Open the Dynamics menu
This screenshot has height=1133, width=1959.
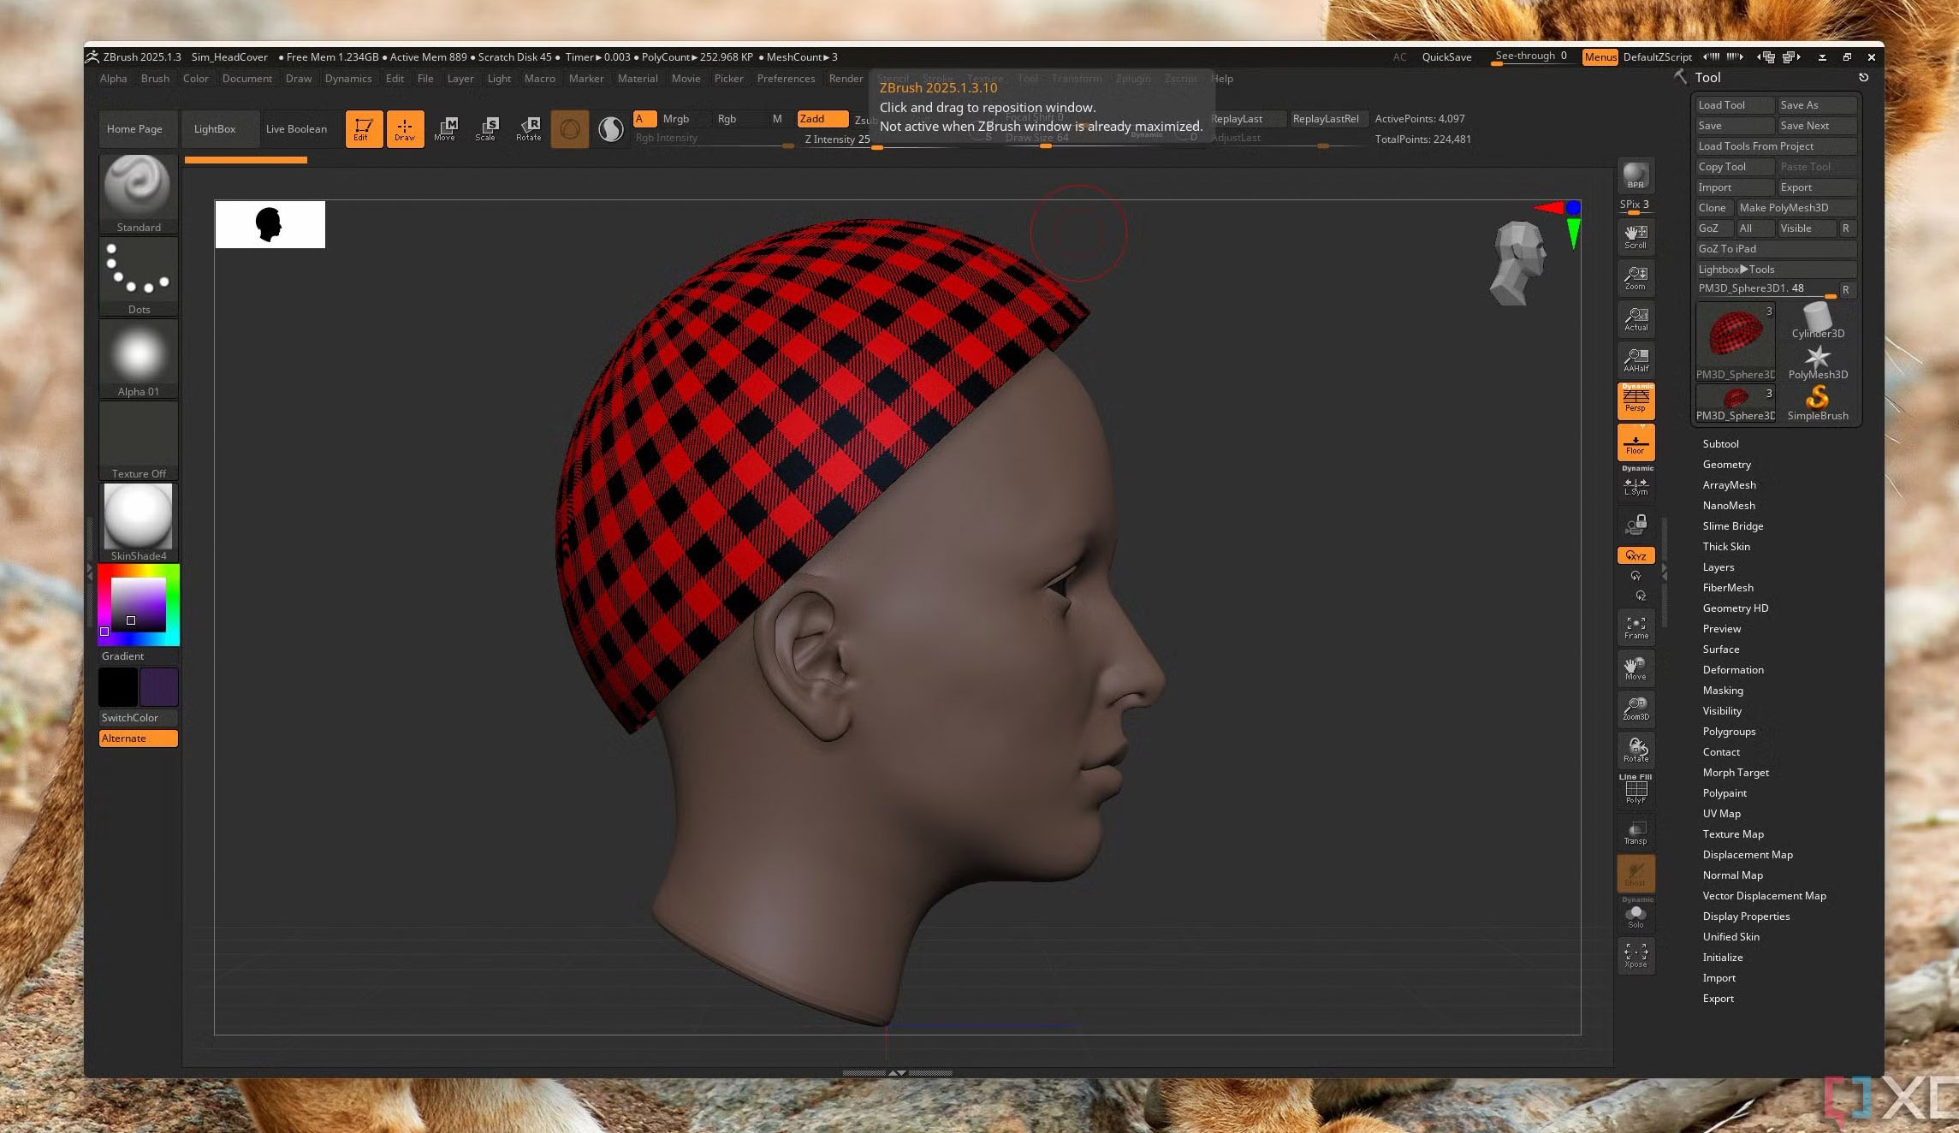[x=348, y=79]
